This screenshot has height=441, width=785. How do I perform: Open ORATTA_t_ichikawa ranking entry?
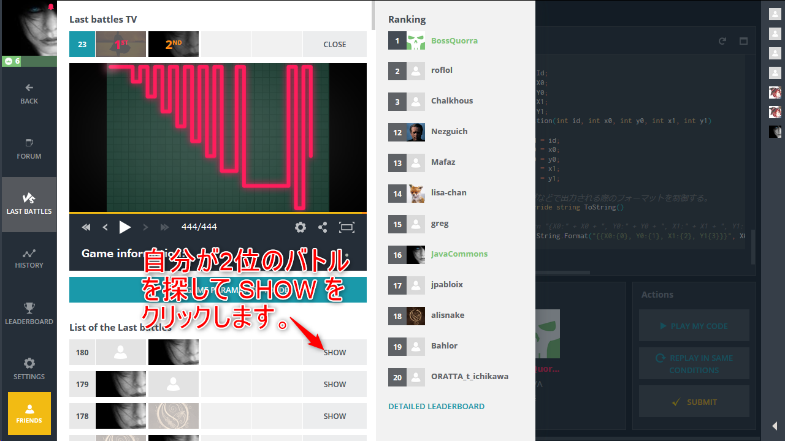coord(470,376)
